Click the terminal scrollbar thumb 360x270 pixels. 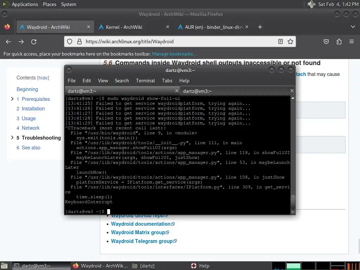pyautogui.click(x=293, y=202)
